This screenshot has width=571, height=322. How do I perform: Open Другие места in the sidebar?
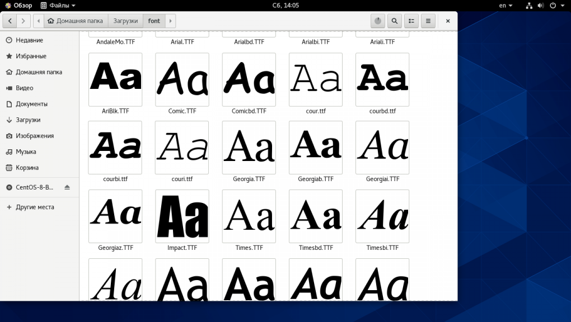point(35,207)
